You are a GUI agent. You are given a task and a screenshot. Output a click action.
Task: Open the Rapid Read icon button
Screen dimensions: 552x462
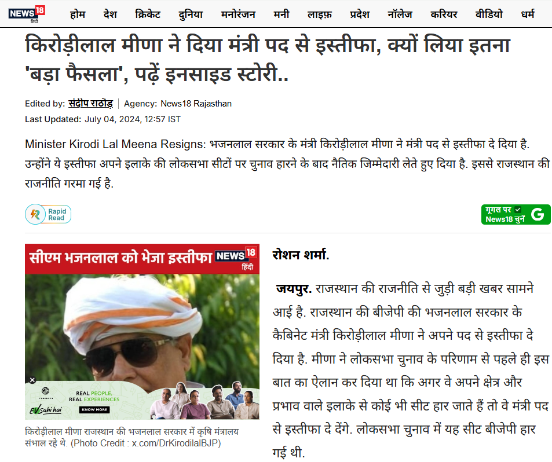(48, 214)
